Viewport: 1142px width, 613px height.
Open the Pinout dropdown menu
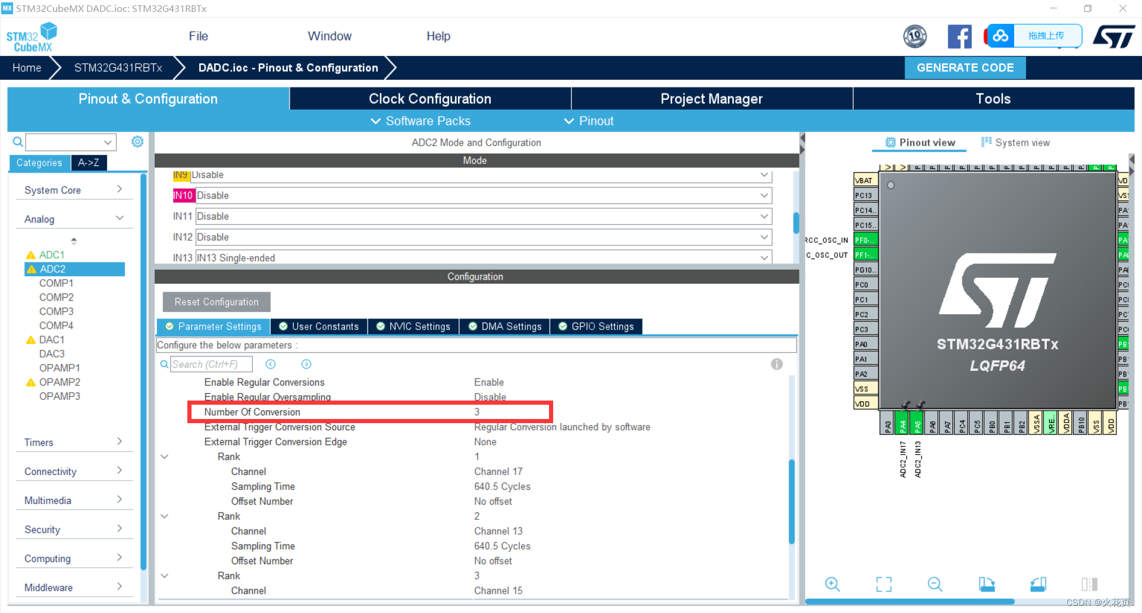point(589,121)
